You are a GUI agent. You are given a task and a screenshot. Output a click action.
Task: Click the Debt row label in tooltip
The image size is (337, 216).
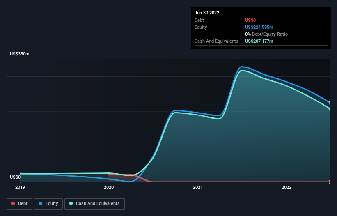point(199,20)
